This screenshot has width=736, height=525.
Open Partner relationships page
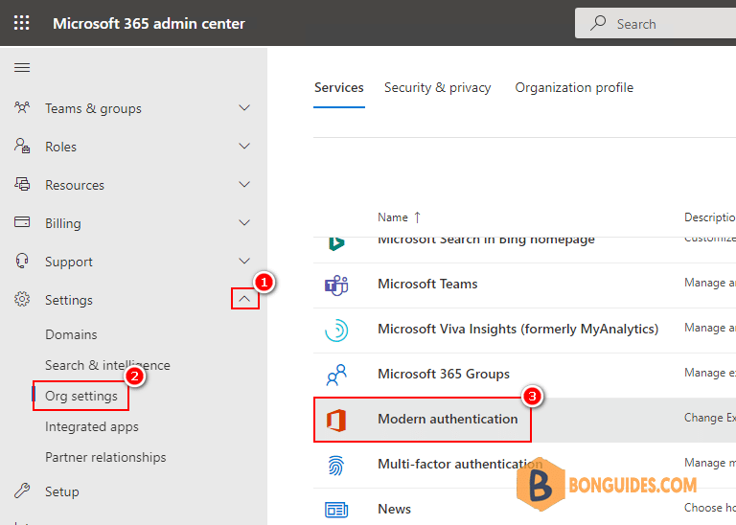click(x=105, y=457)
